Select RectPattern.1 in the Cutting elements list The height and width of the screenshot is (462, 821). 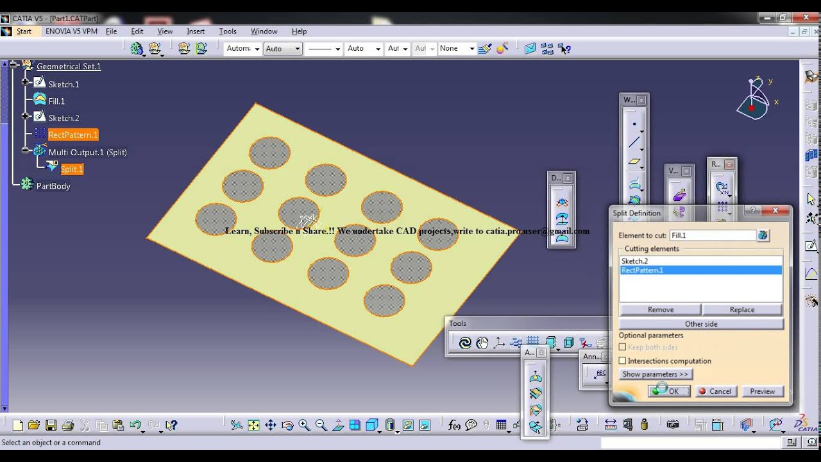(701, 270)
